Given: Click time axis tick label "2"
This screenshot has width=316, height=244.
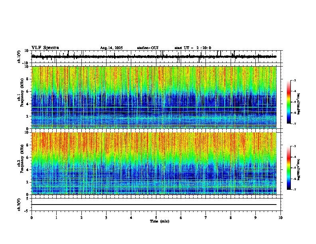Looking at the screenshot, I should [81, 218].
